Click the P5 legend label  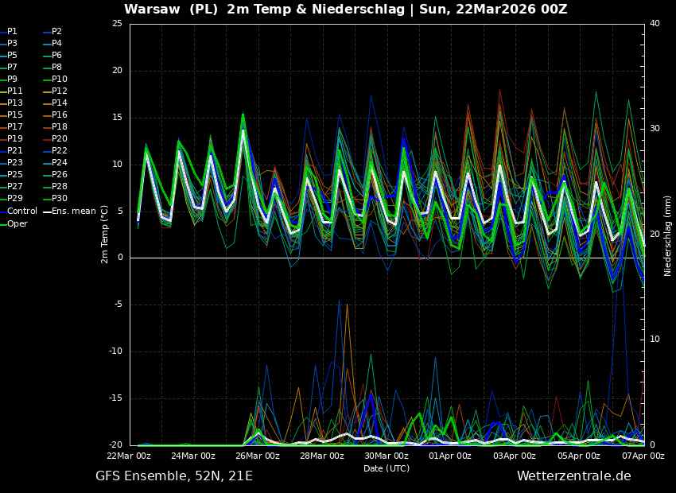tap(12, 55)
